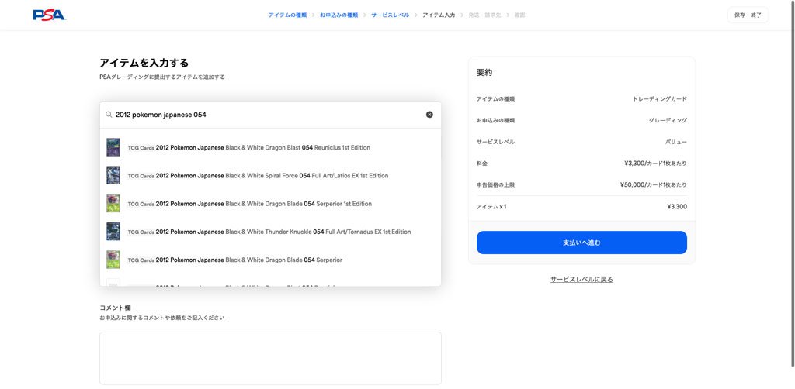Click the magnifier search icon

(109, 115)
